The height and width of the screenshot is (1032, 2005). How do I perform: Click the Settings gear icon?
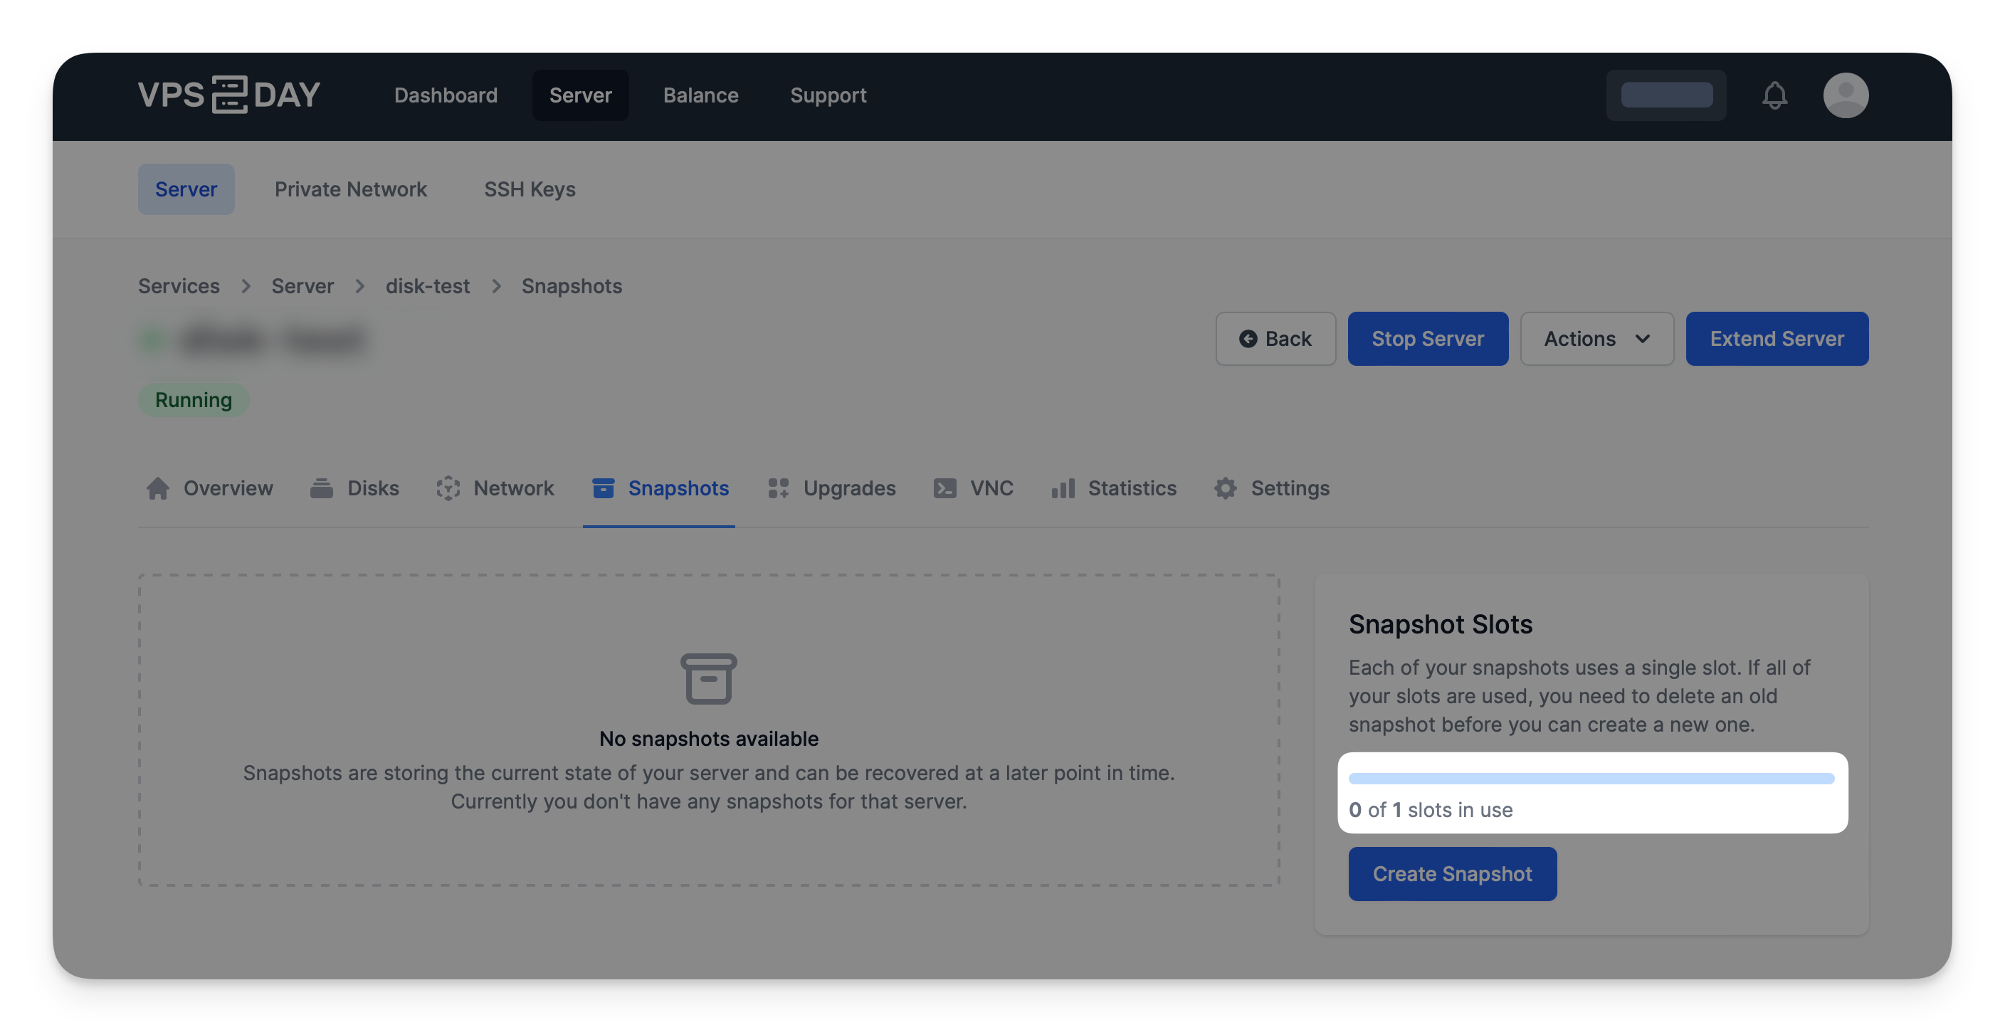[1225, 488]
